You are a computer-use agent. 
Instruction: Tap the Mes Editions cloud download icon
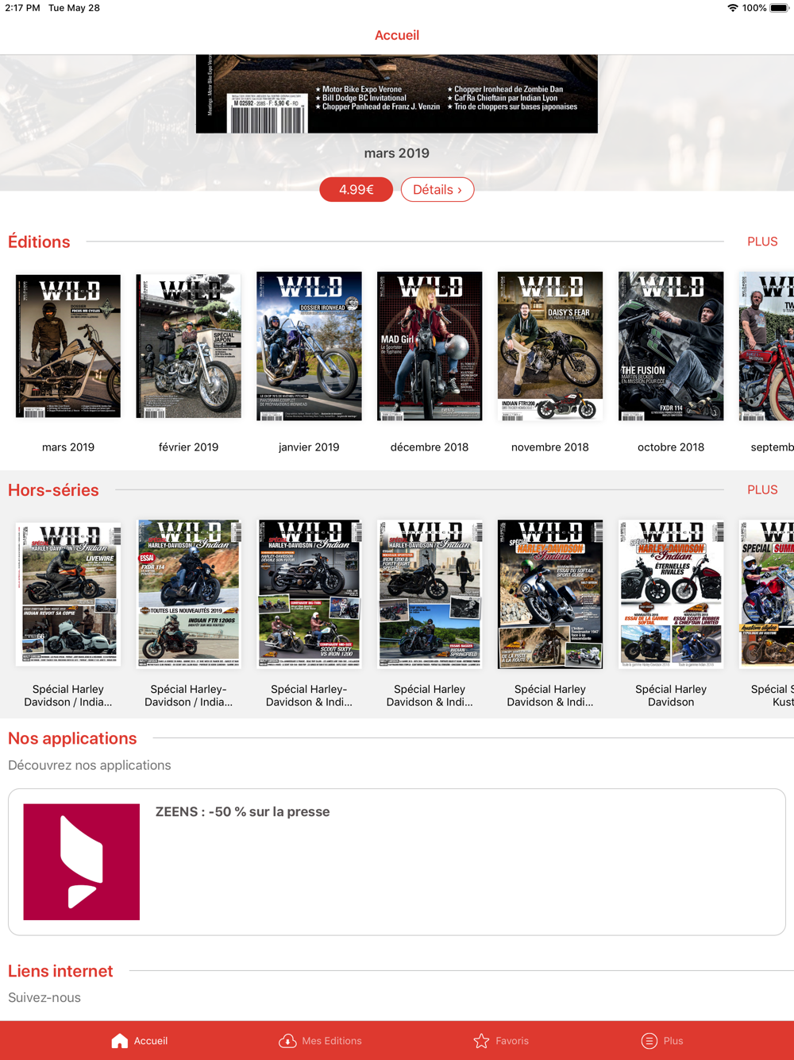(287, 1041)
